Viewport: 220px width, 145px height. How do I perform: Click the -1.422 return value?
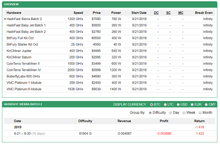click(x=199, y=134)
